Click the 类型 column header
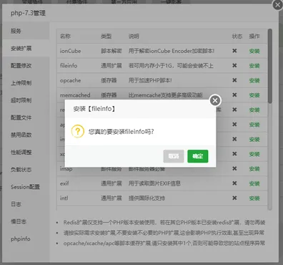Image resolution: width=283 pixels, height=265 pixels. [x=106, y=36]
